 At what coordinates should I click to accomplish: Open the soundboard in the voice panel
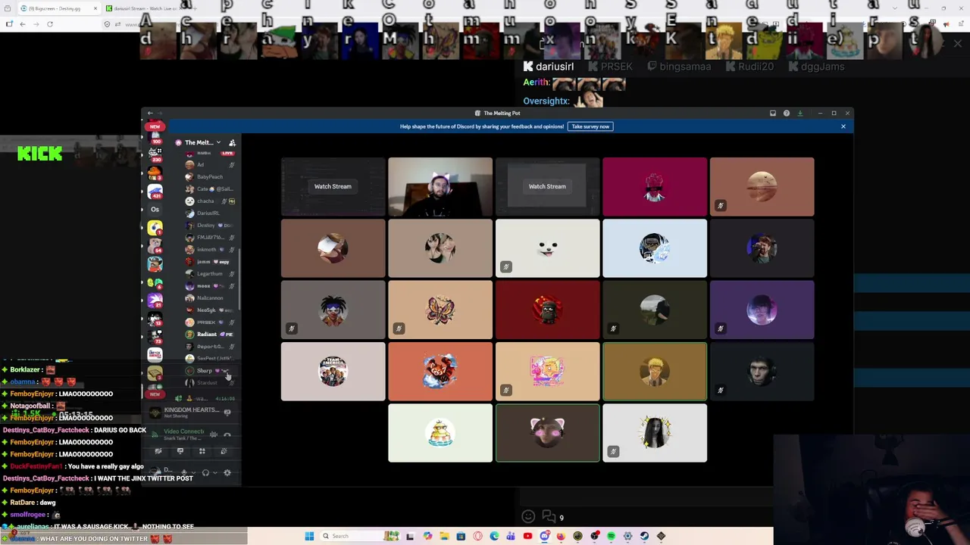click(224, 451)
